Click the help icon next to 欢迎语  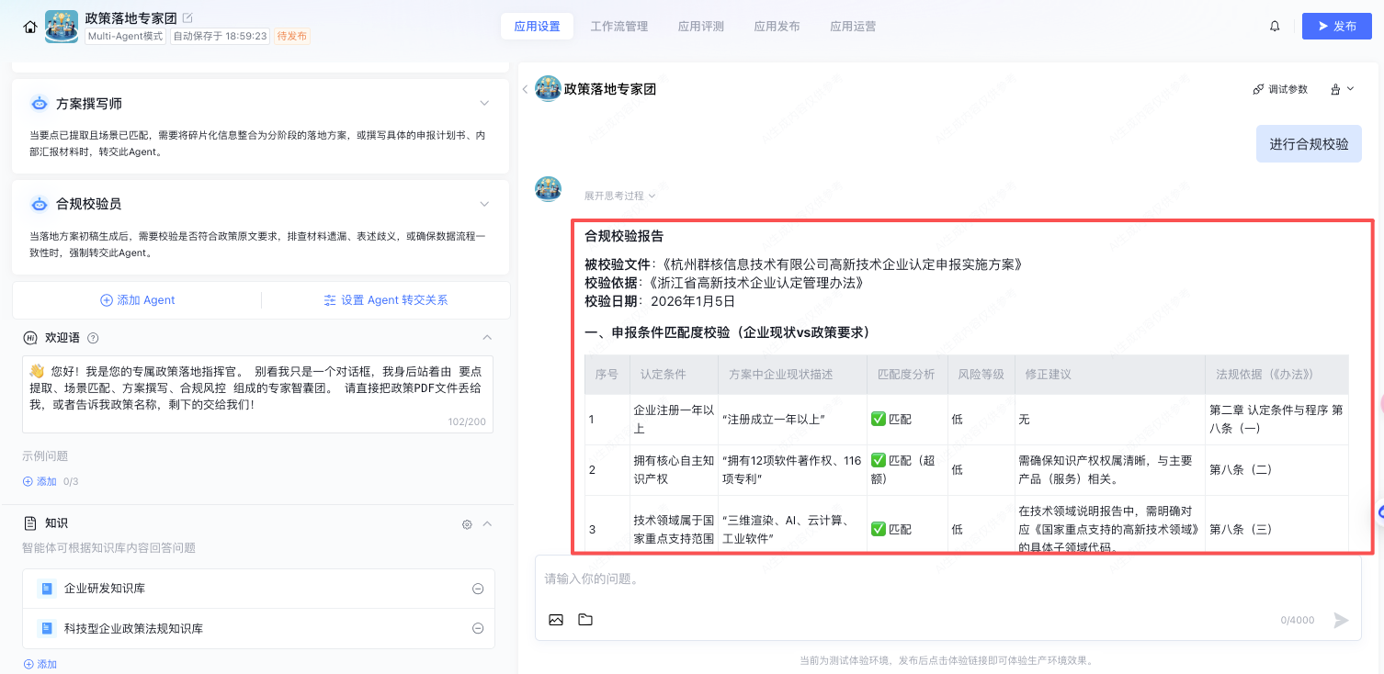click(x=93, y=338)
